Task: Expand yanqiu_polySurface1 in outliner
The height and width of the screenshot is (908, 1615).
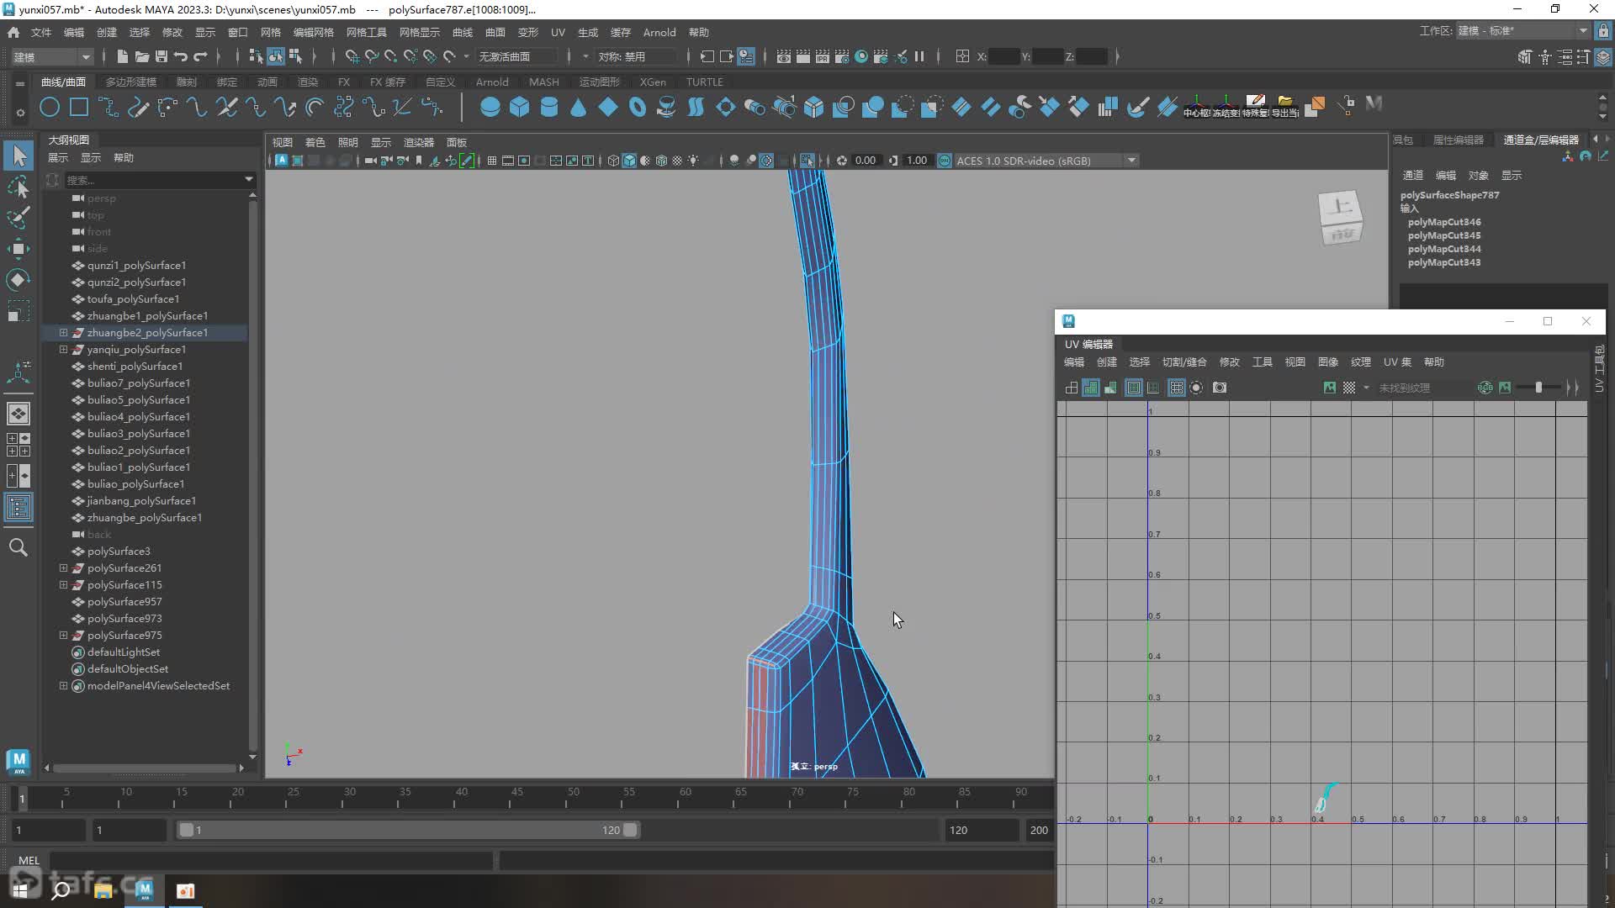Action: coord(63,350)
